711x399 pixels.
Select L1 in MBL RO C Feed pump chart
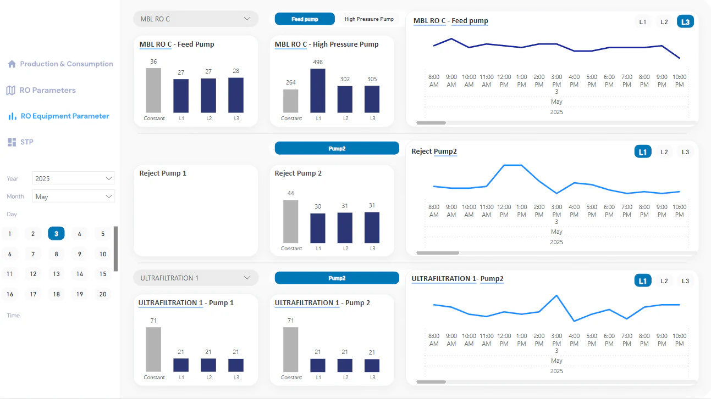(643, 22)
